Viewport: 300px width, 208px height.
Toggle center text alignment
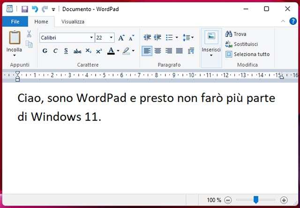(x=158, y=51)
